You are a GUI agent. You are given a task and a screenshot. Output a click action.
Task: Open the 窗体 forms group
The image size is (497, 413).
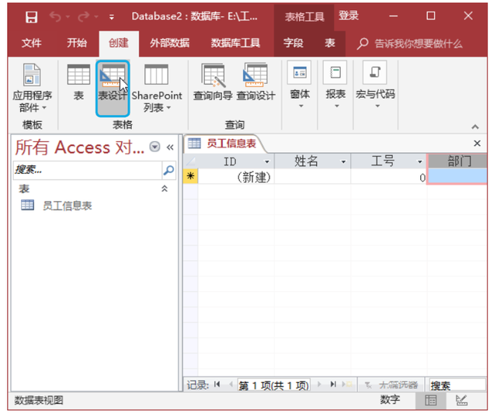click(300, 85)
